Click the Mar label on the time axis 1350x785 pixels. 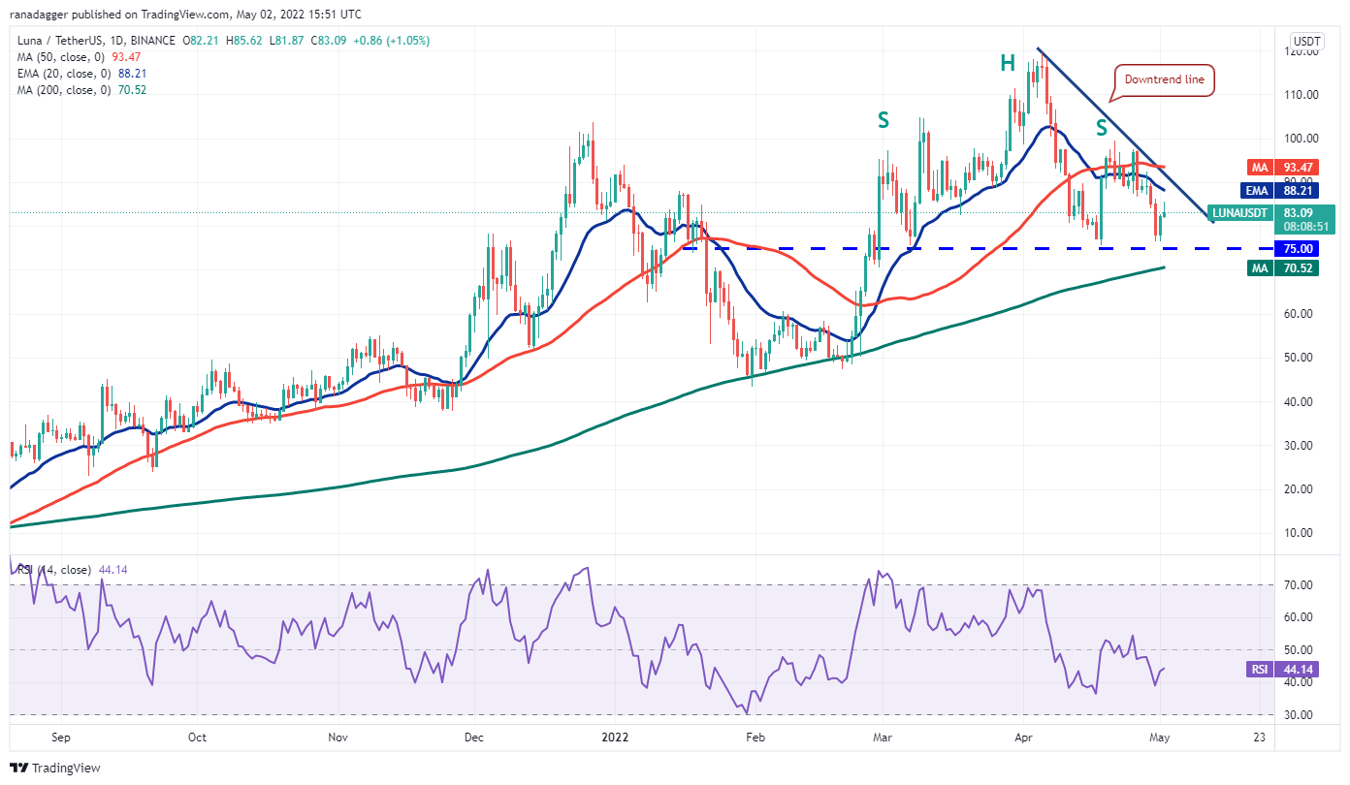884,738
